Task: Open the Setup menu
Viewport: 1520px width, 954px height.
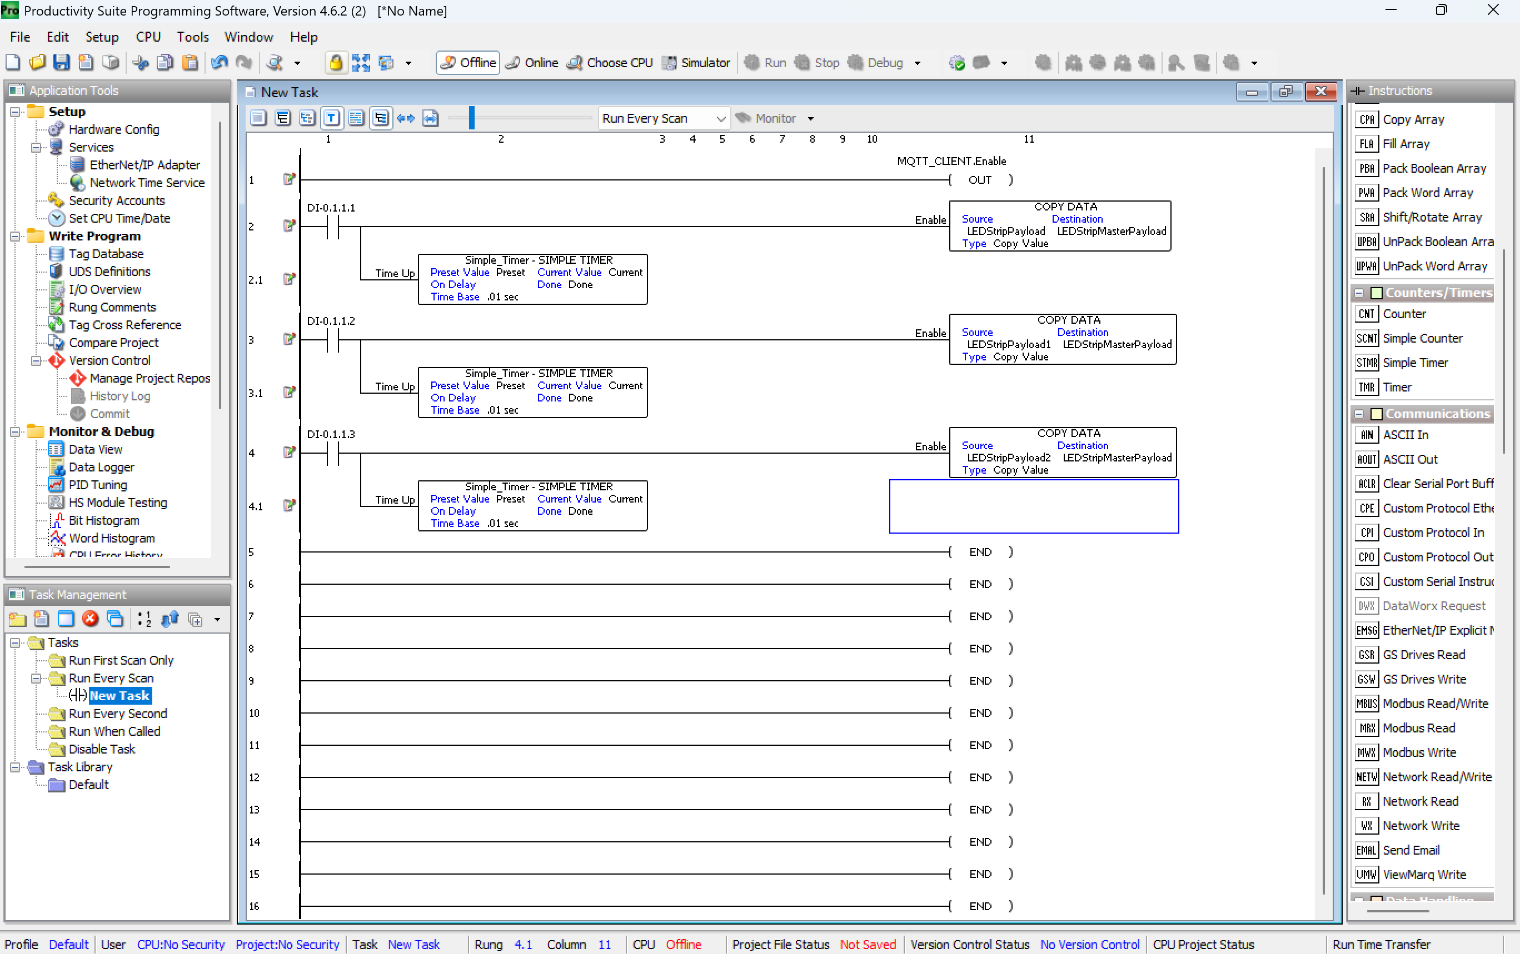Action: [102, 37]
